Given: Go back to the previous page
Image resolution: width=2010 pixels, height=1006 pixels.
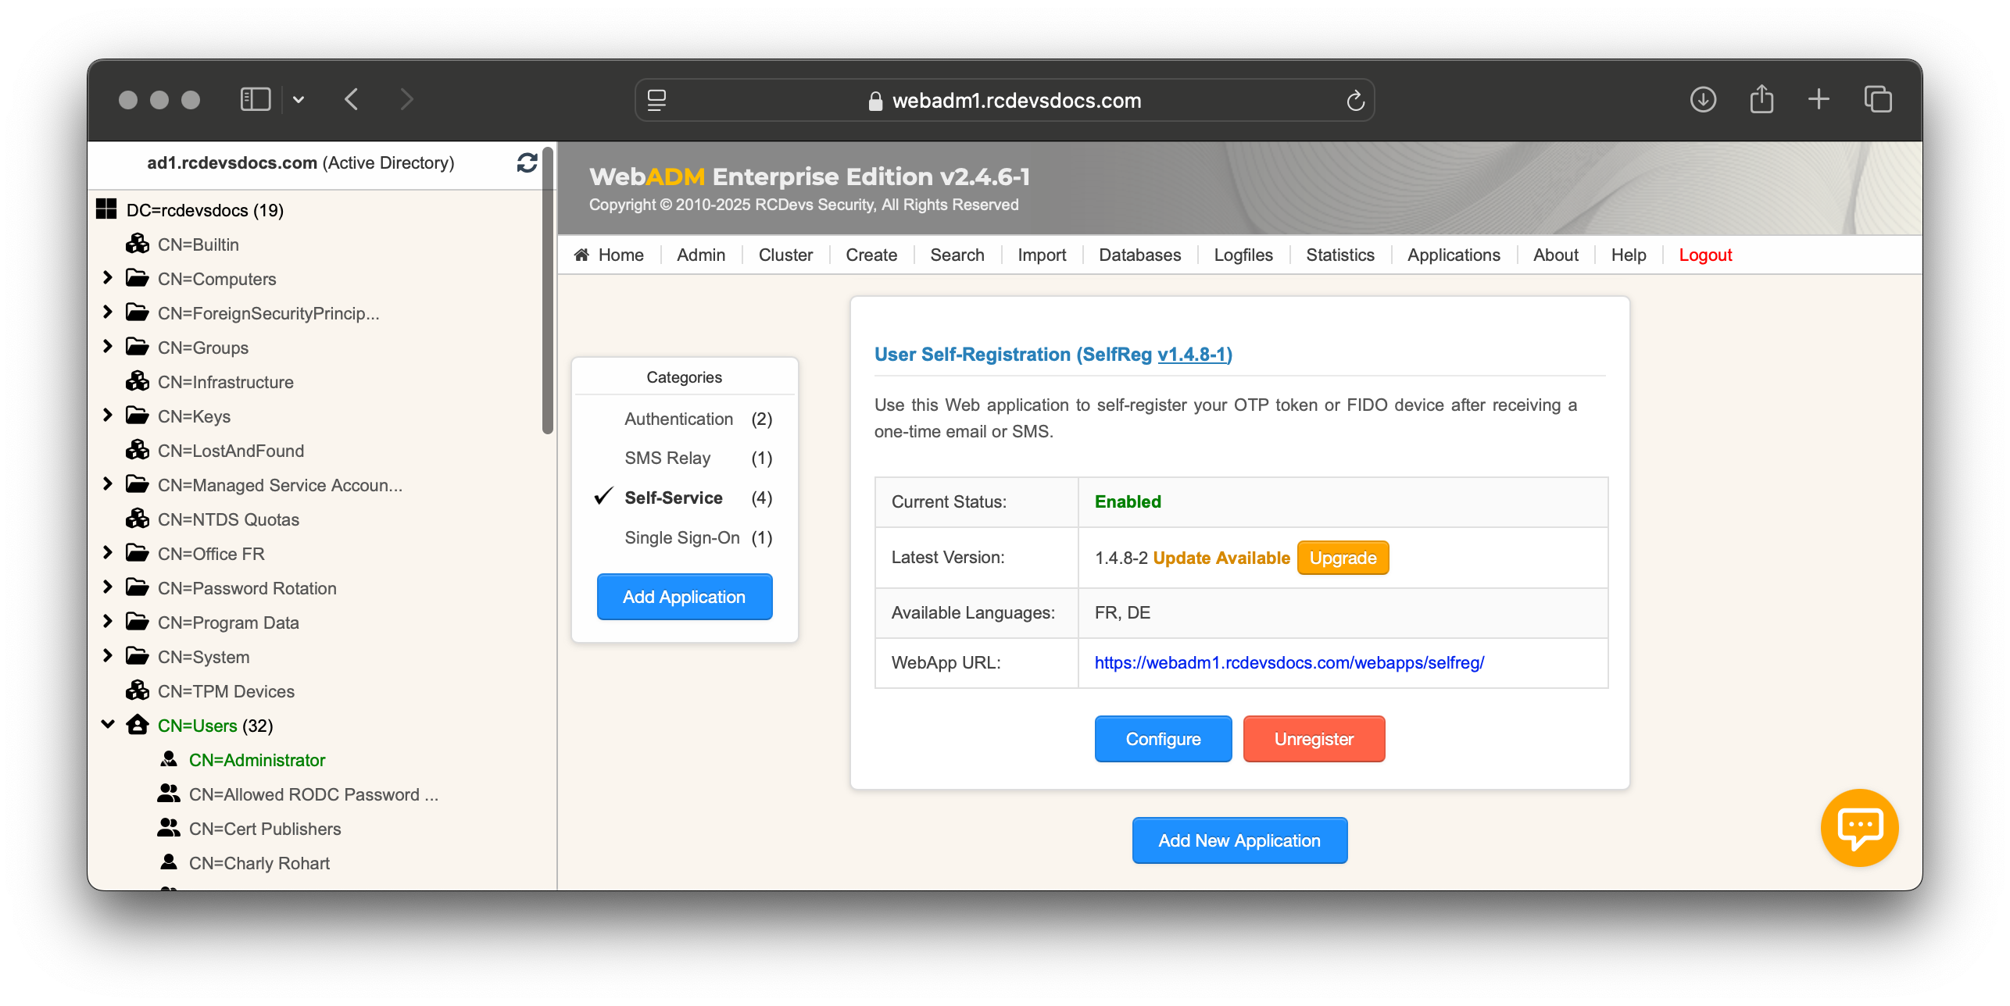Looking at the screenshot, I should point(352,99).
